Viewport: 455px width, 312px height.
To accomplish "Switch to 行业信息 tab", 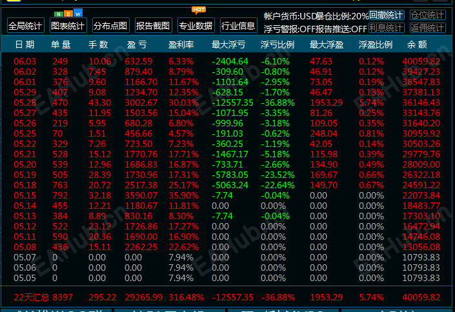I will [x=239, y=26].
